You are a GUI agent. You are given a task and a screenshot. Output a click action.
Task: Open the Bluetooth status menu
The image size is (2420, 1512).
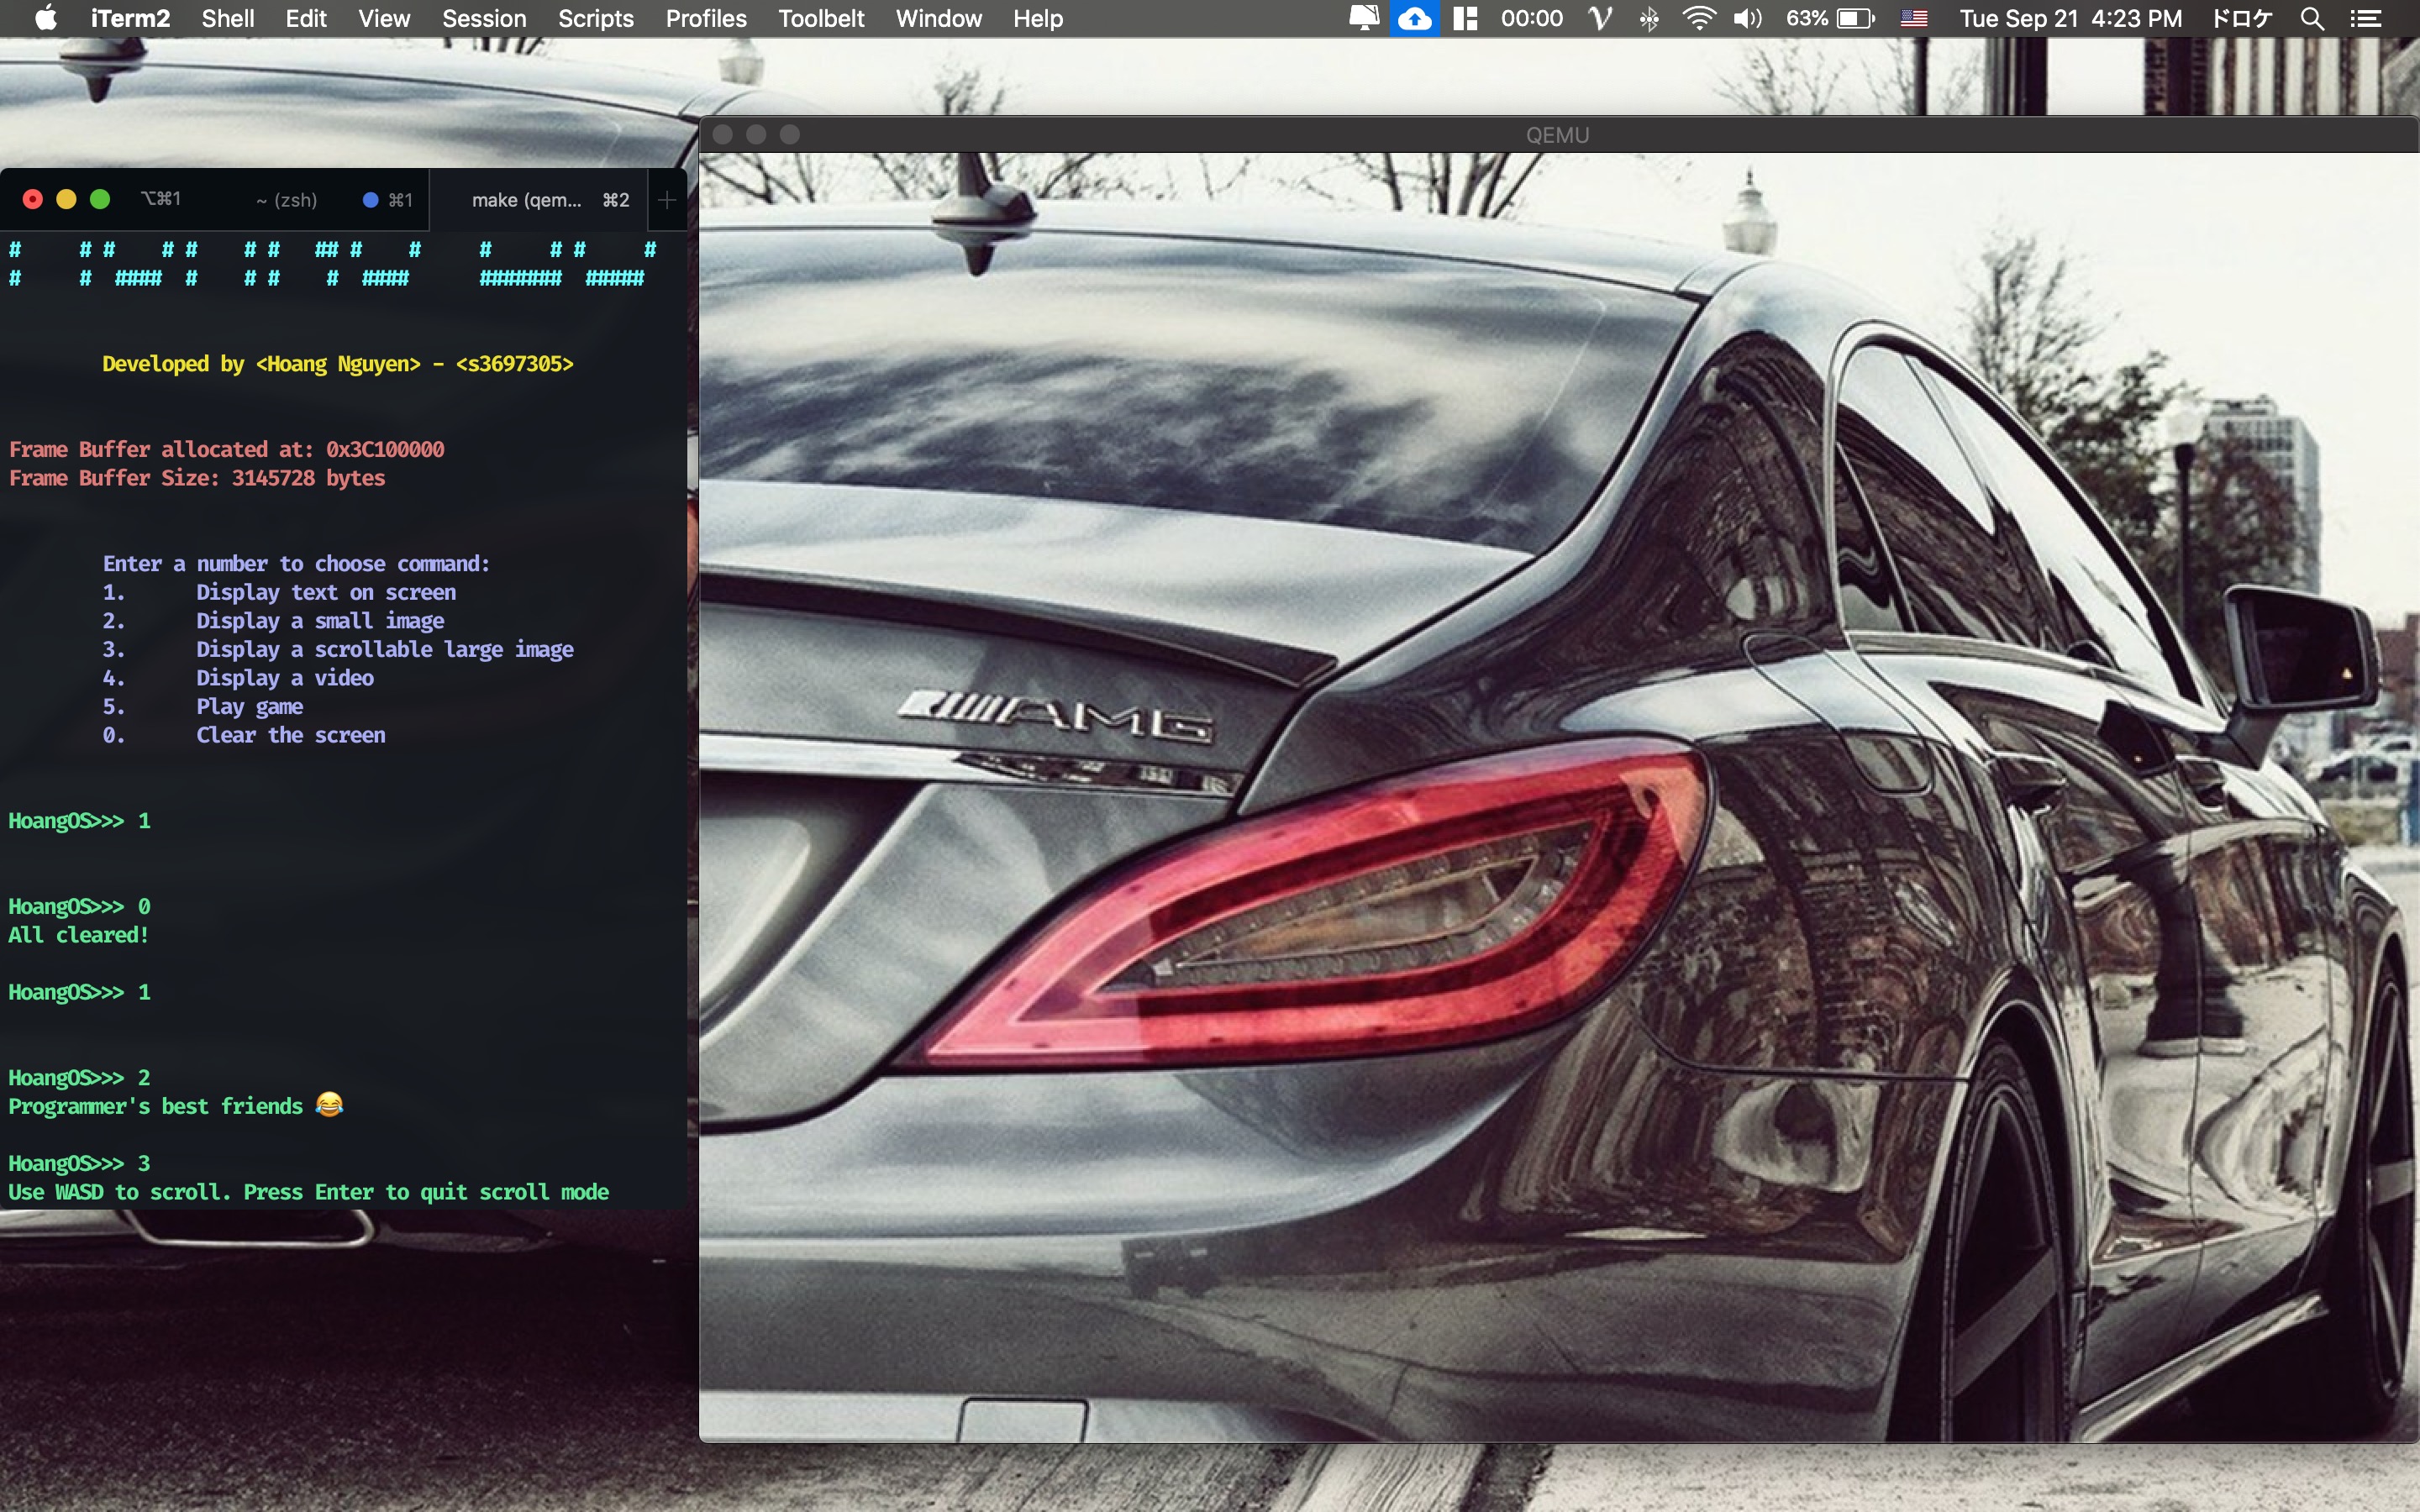1649,18
